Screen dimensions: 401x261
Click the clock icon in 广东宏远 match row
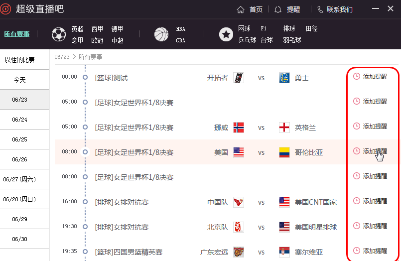(x=357, y=251)
